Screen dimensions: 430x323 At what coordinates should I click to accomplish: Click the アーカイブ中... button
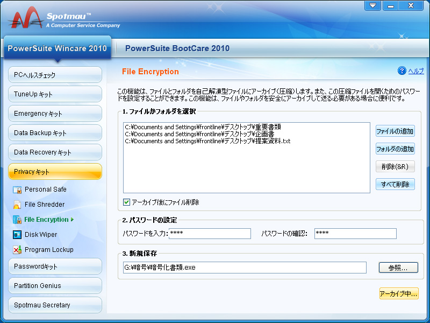(x=399, y=293)
